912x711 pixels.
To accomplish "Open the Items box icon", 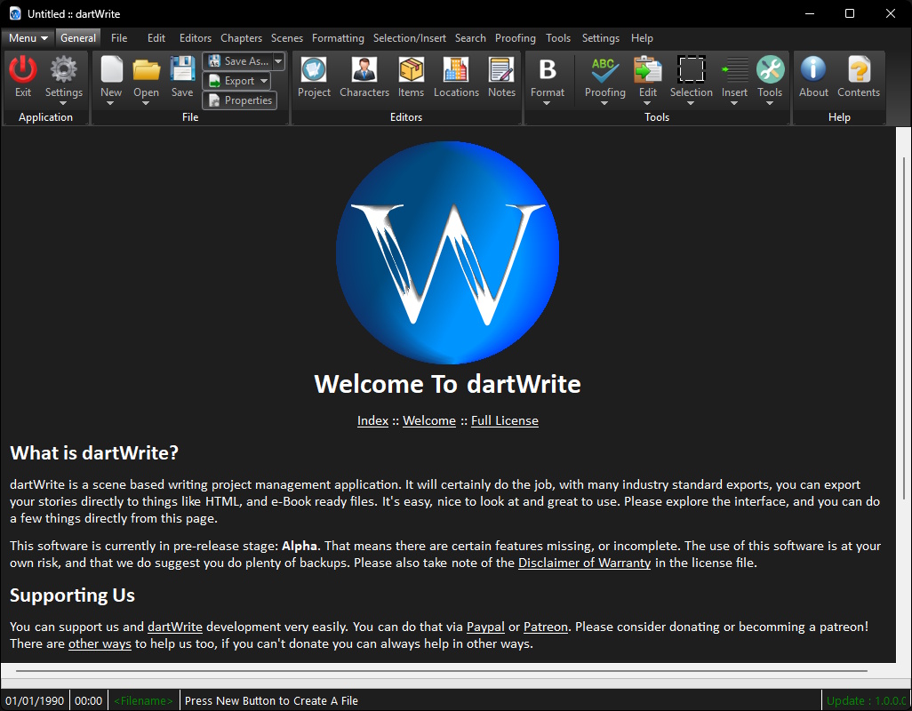I will [x=411, y=70].
